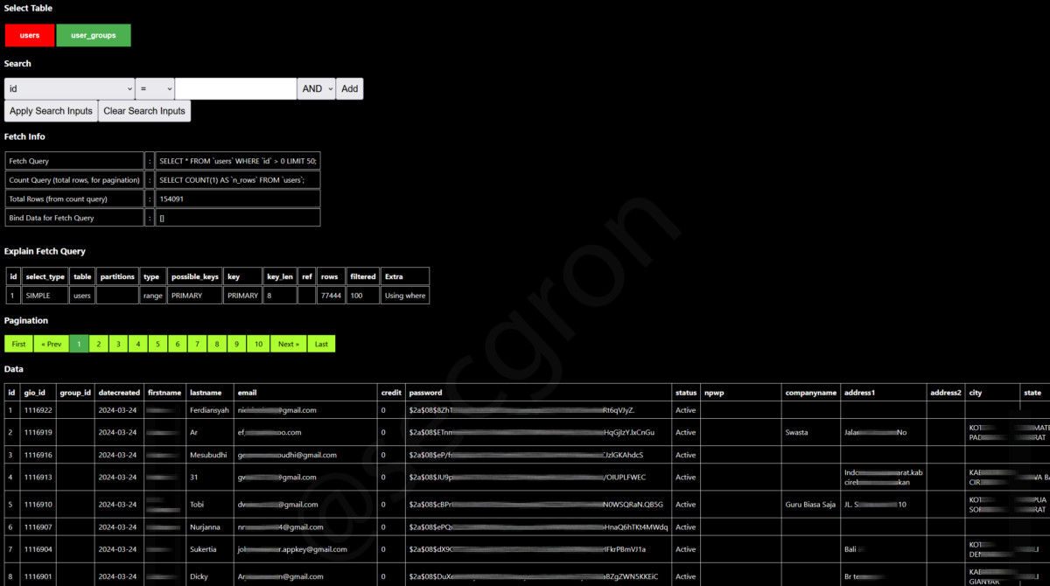The image size is (1050, 586).
Task: Switch to the user_groups table
Action: 94,35
